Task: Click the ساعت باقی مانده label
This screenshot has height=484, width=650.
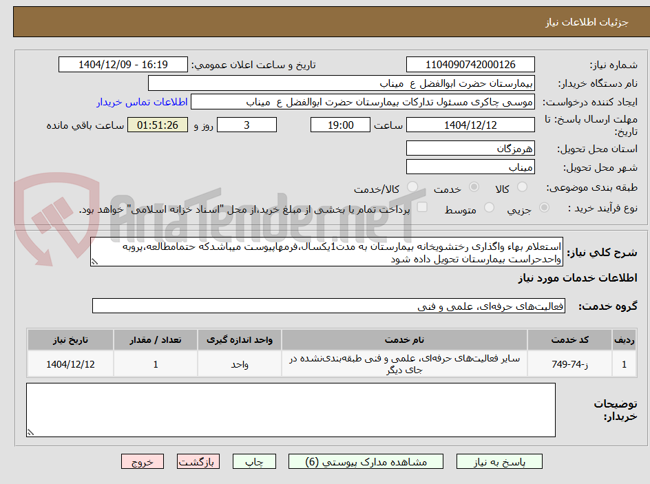Action: [85, 125]
